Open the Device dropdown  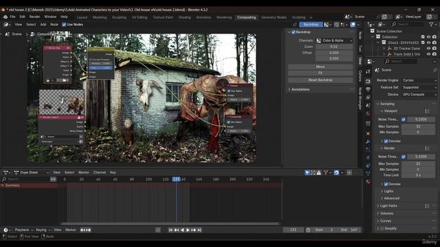click(419, 95)
